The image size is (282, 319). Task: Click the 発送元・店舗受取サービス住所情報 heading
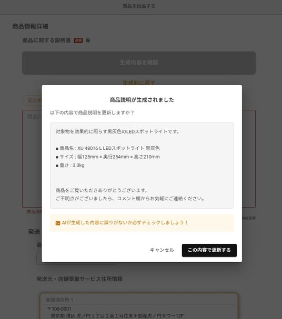(79, 279)
